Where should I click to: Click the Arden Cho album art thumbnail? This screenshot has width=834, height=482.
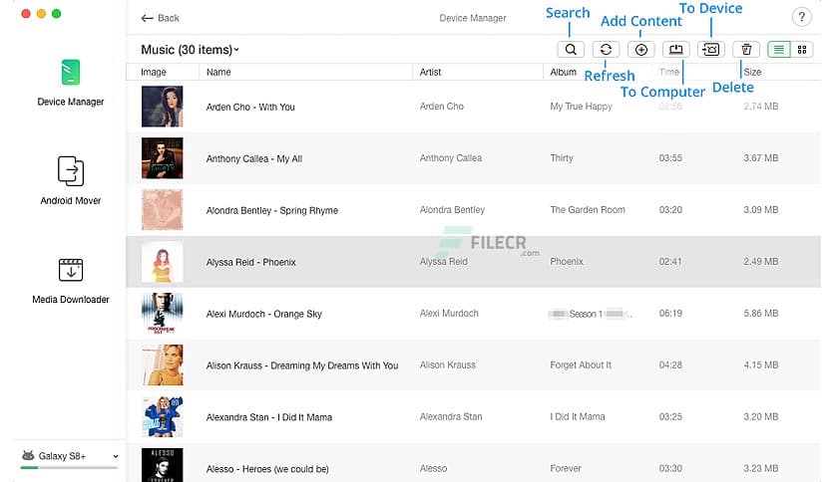coord(162,107)
